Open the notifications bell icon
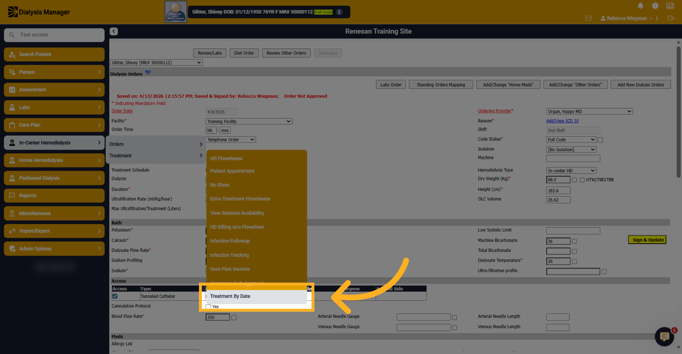 [x=641, y=6]
